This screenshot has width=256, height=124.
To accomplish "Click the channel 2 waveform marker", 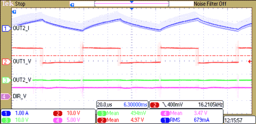I will pos(5,62).
